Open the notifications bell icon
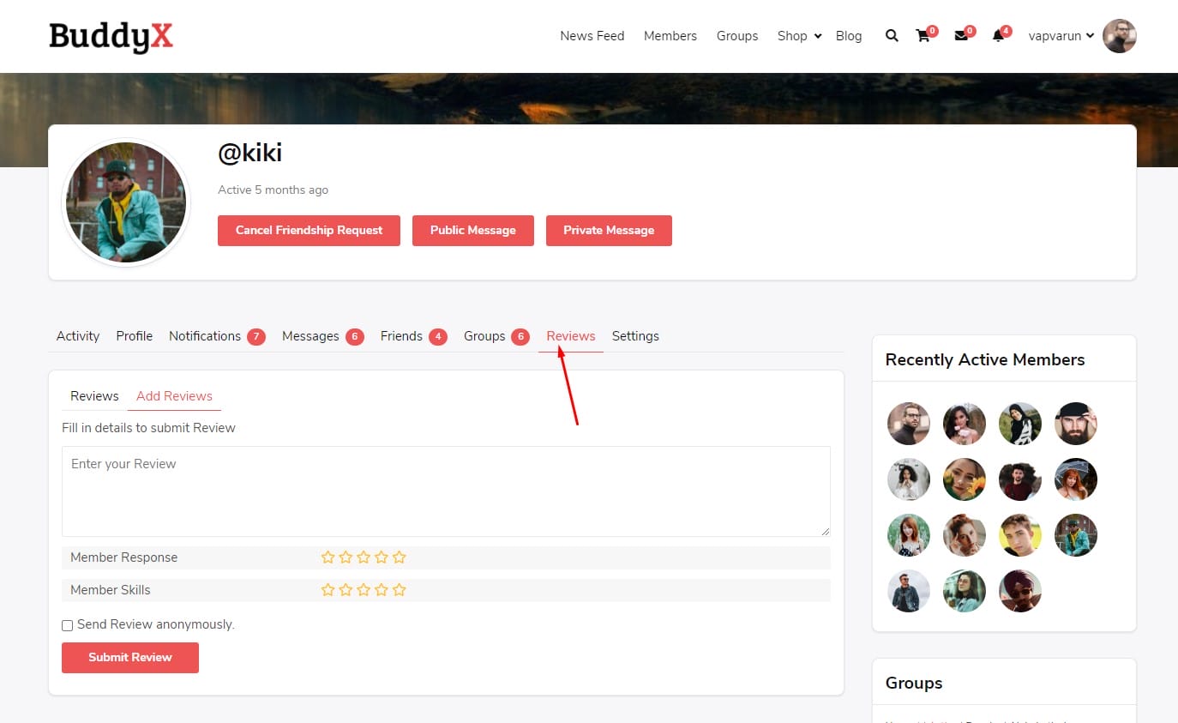Viewport: 1178px width, 723px height. pos(998,36)
